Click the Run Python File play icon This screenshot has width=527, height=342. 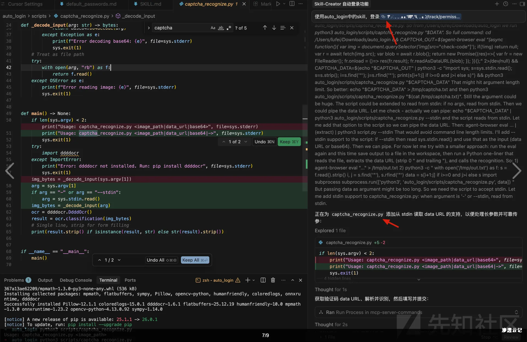pyautogui.click(x=278, y=4)
